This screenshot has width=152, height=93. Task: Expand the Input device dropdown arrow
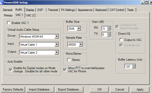tap(57, 45)
